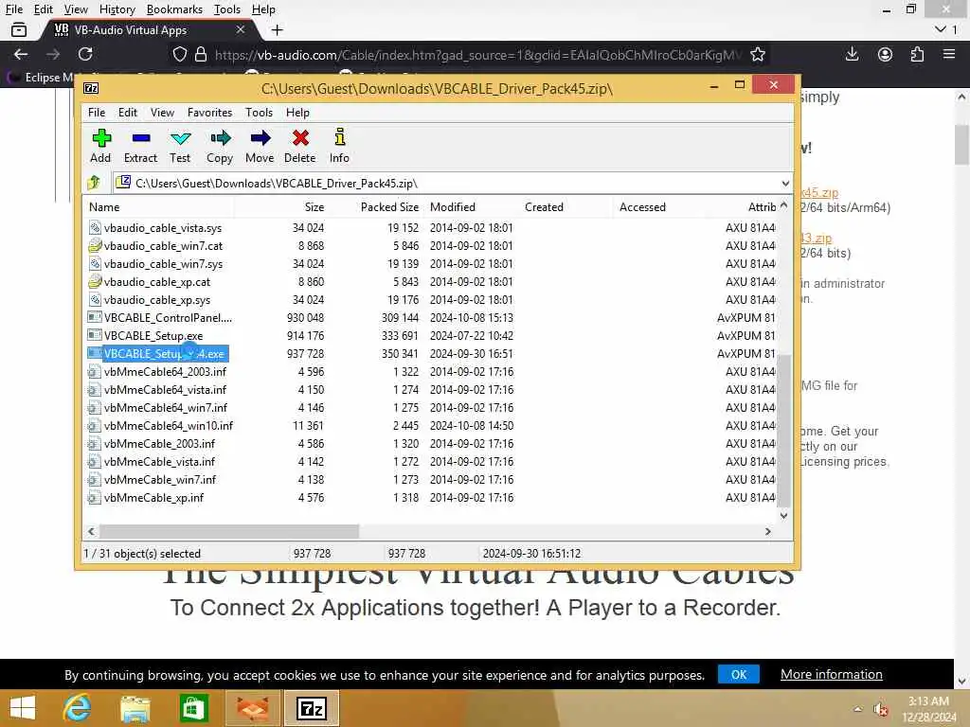Open 7-Zip Edit menu
Image resolution: width=970 pixels, height=727 pixels.
(128, 113)
